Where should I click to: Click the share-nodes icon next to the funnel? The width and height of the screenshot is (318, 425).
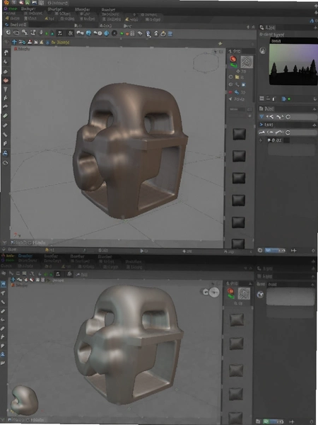pyautogui.click(x=271, y=117)
